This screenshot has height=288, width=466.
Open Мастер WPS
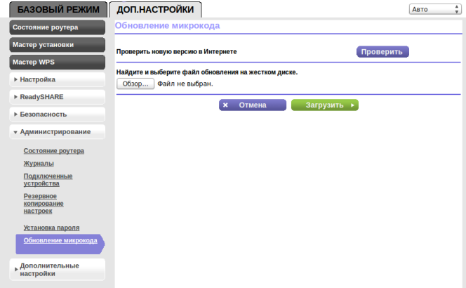58,63
